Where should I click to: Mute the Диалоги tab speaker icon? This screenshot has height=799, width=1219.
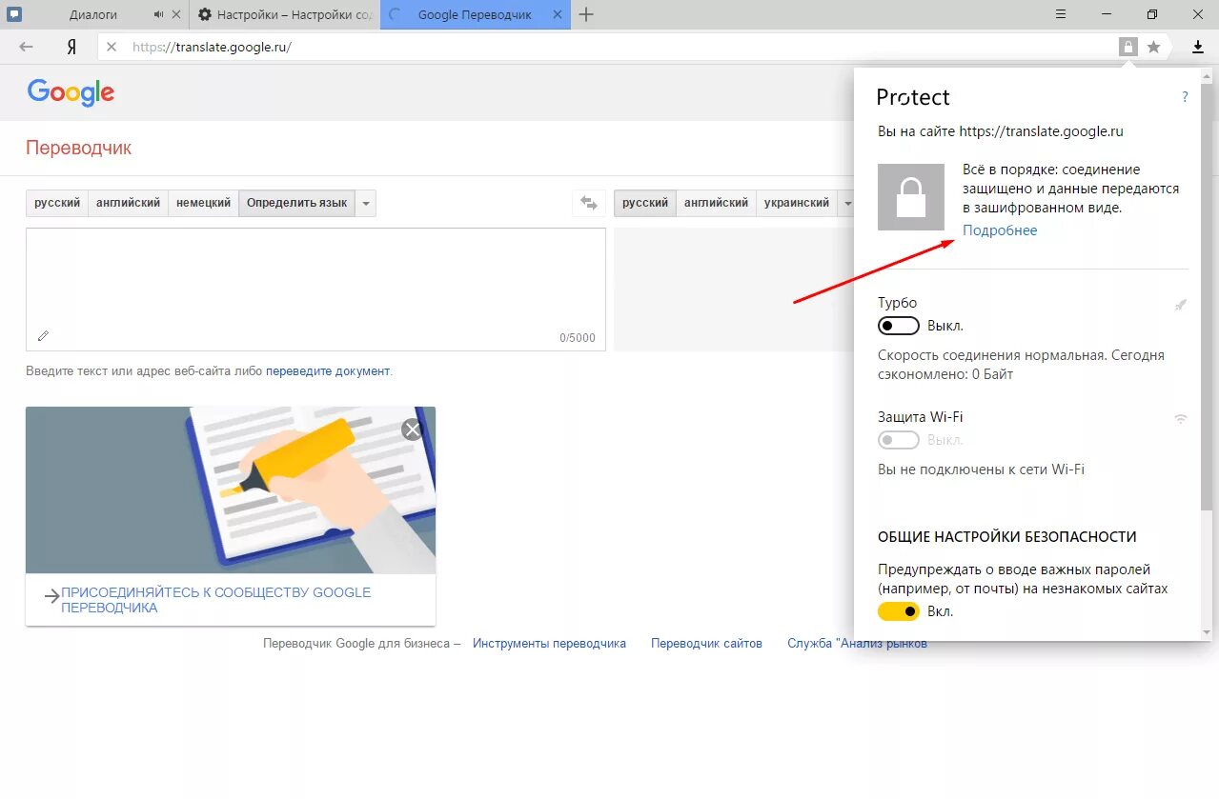[x=158, y=14]
